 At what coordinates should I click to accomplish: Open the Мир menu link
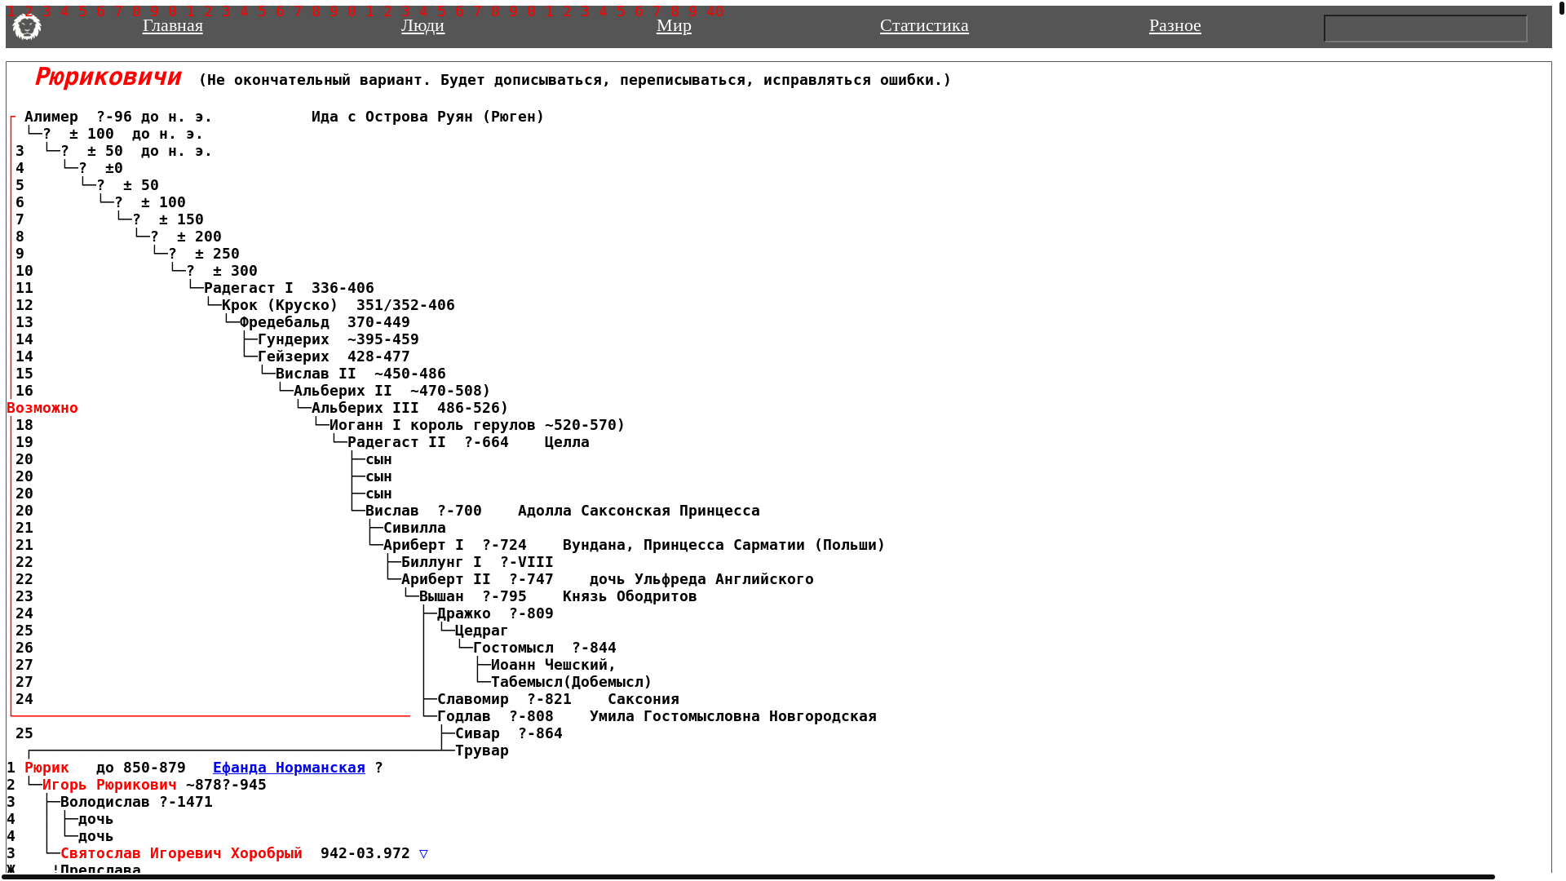pos(674,25)
